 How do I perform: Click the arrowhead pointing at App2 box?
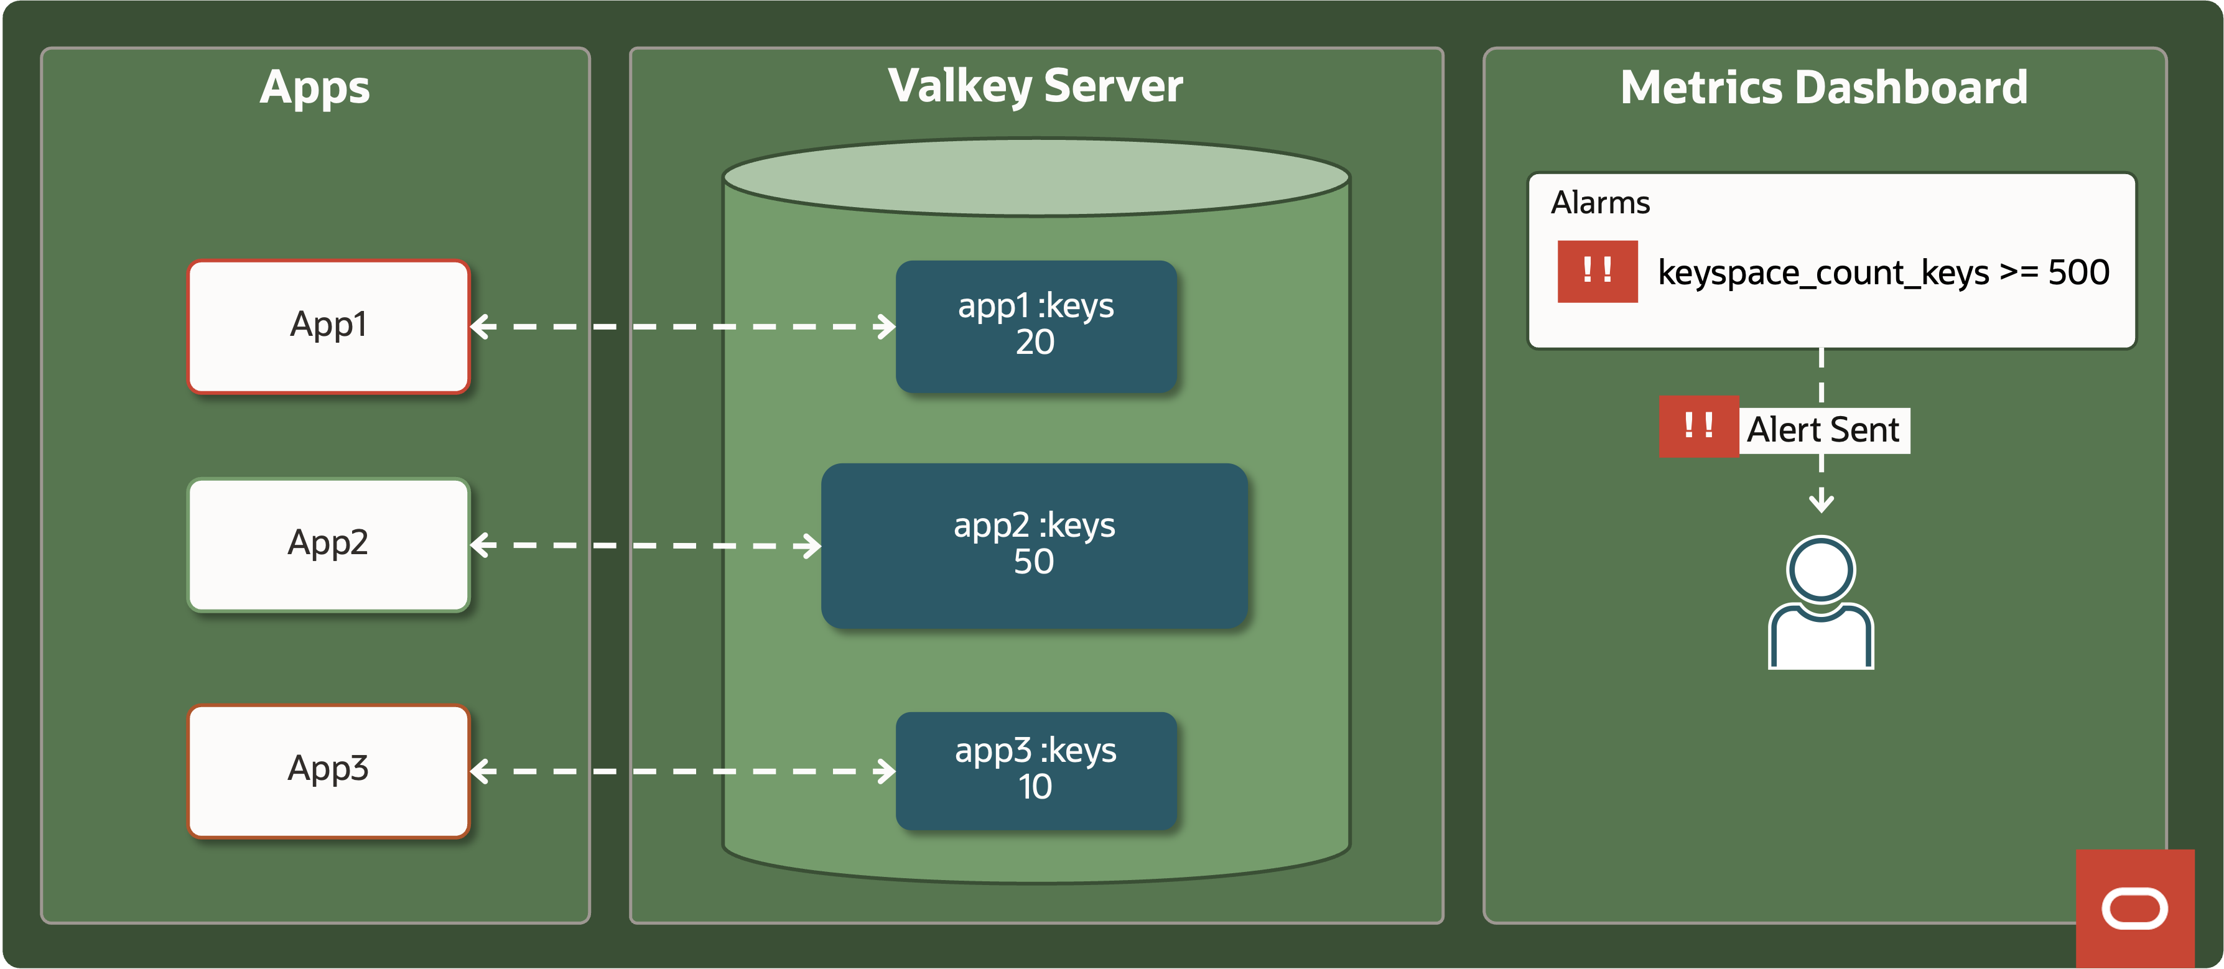[482, 545]
